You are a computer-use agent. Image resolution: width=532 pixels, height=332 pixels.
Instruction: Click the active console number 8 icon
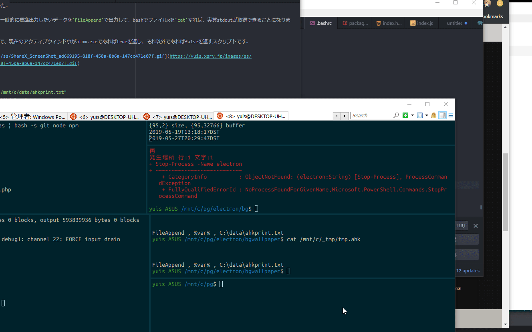(x=419, y=116)
